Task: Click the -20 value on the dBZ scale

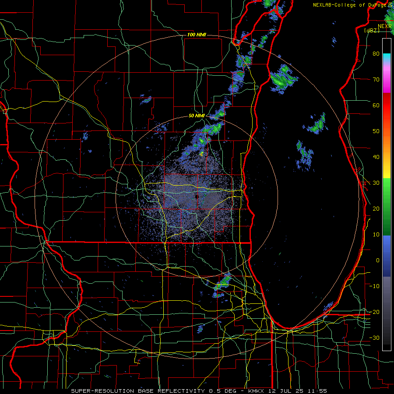Action: [x=374, y=312]
